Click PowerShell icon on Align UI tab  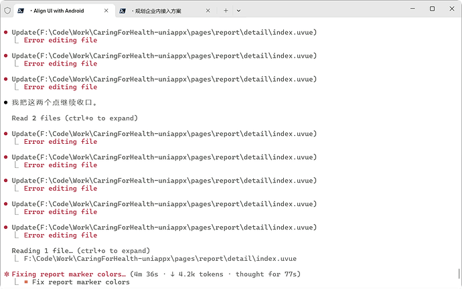point(21,11)
